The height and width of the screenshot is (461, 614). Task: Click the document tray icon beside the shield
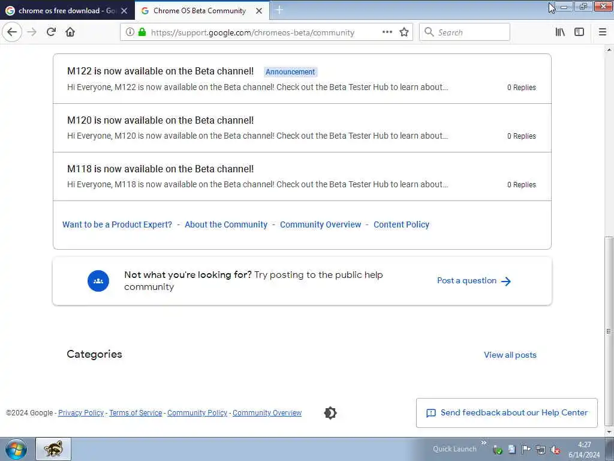point(512,450)
